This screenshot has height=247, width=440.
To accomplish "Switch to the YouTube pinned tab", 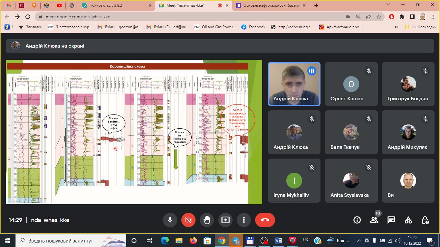I will pos(59,5).
